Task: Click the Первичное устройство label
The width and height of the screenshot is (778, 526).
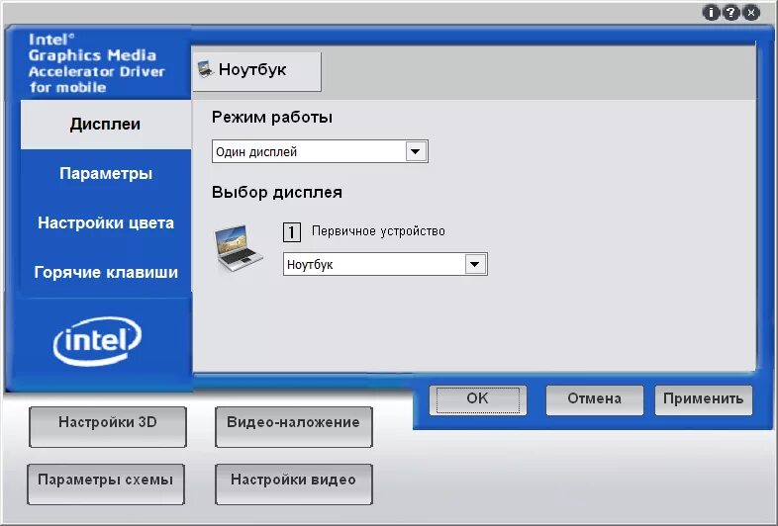Action: 378,231
